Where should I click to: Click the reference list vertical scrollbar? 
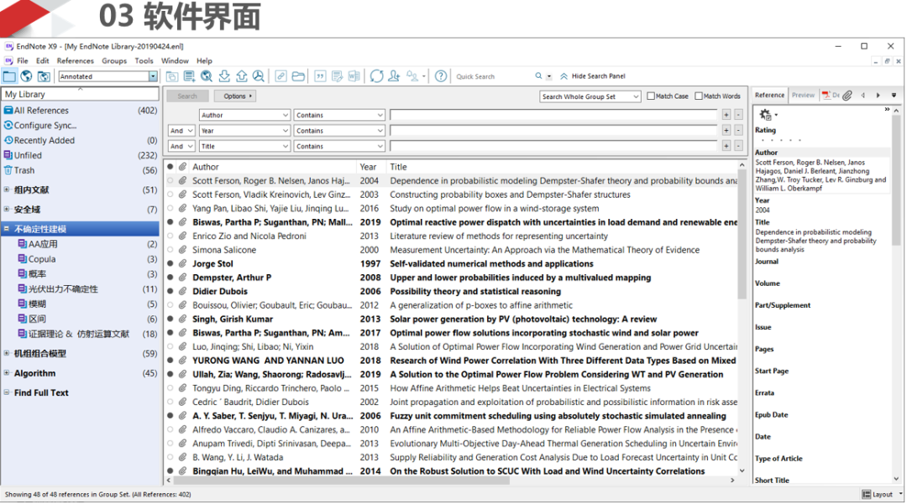pos(742,234)
